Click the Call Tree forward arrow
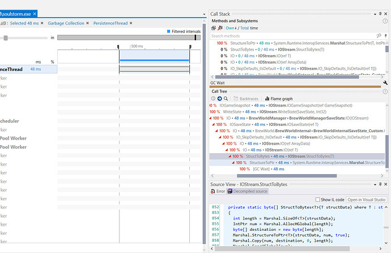This screenshot has height=253, width=391. (219, 99)
